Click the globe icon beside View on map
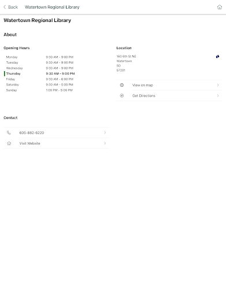Image resolution: width=226 pixels, height=296 pixels. (x=122, y=85)
